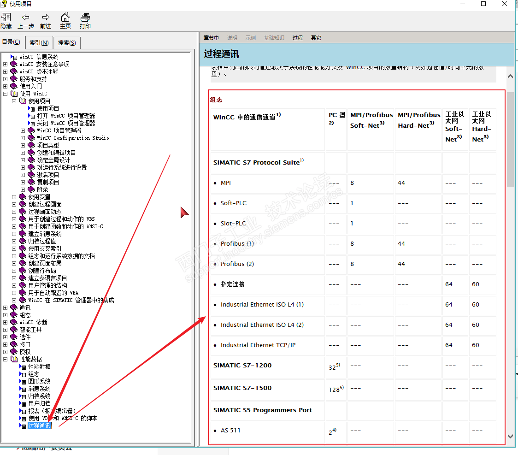Screen dimensions: 518x455
Task: Open the 打开 WinCC 项目管理器 topic
Action: tap(66, 116)
